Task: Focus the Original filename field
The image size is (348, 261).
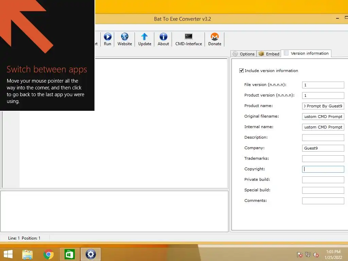Action: (323, 117)
